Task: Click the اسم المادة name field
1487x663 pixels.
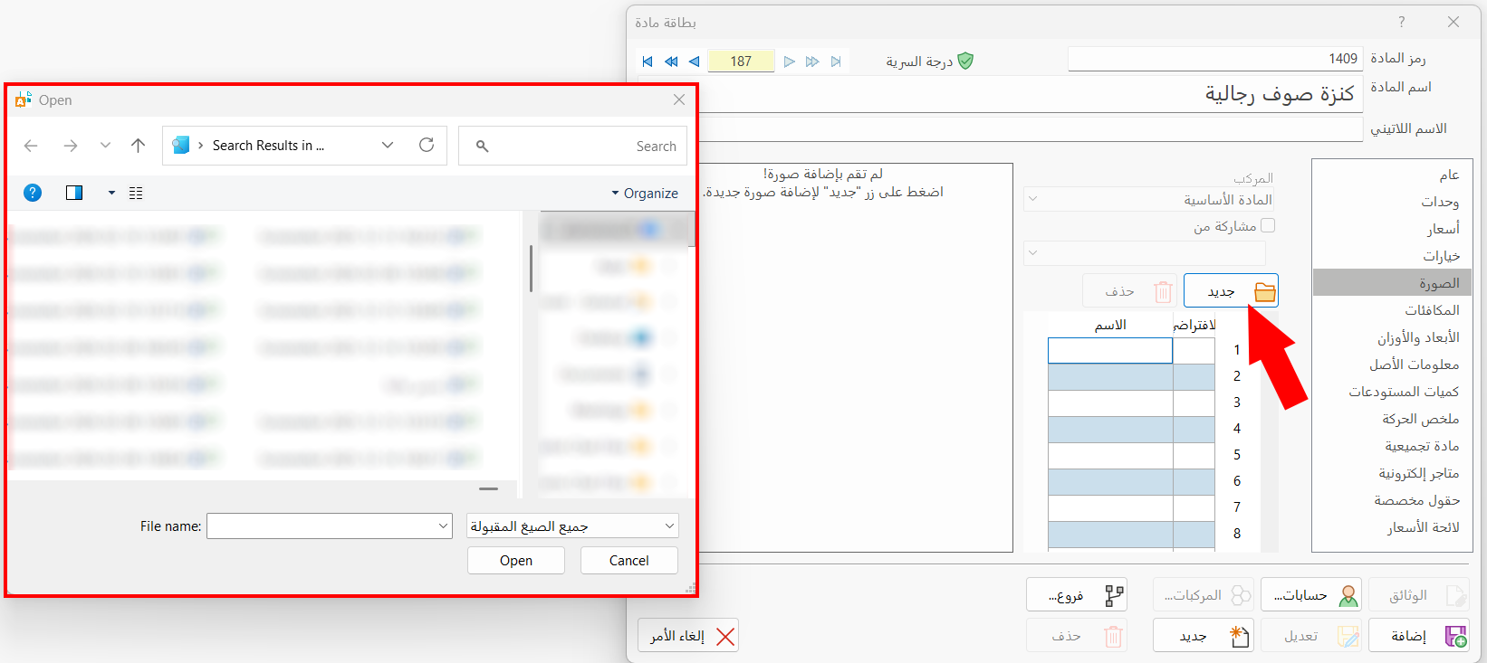Action: coord(1031,94)
